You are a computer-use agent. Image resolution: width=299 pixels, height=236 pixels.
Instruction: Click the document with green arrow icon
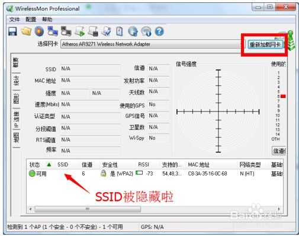80,31
